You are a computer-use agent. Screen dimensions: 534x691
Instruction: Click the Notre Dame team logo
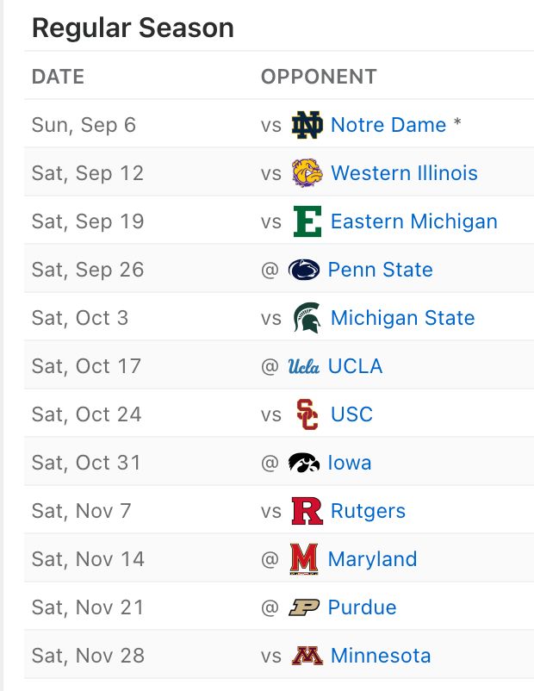tap(307, 125)
